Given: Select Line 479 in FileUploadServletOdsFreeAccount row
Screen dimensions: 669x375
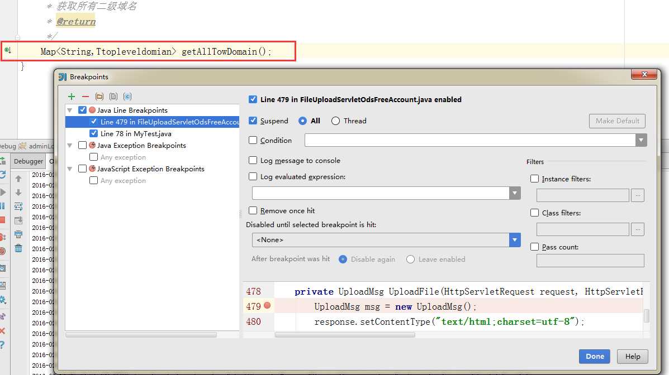Looking at the screenshot, I should pyautogui.click(x=153, y=122).
